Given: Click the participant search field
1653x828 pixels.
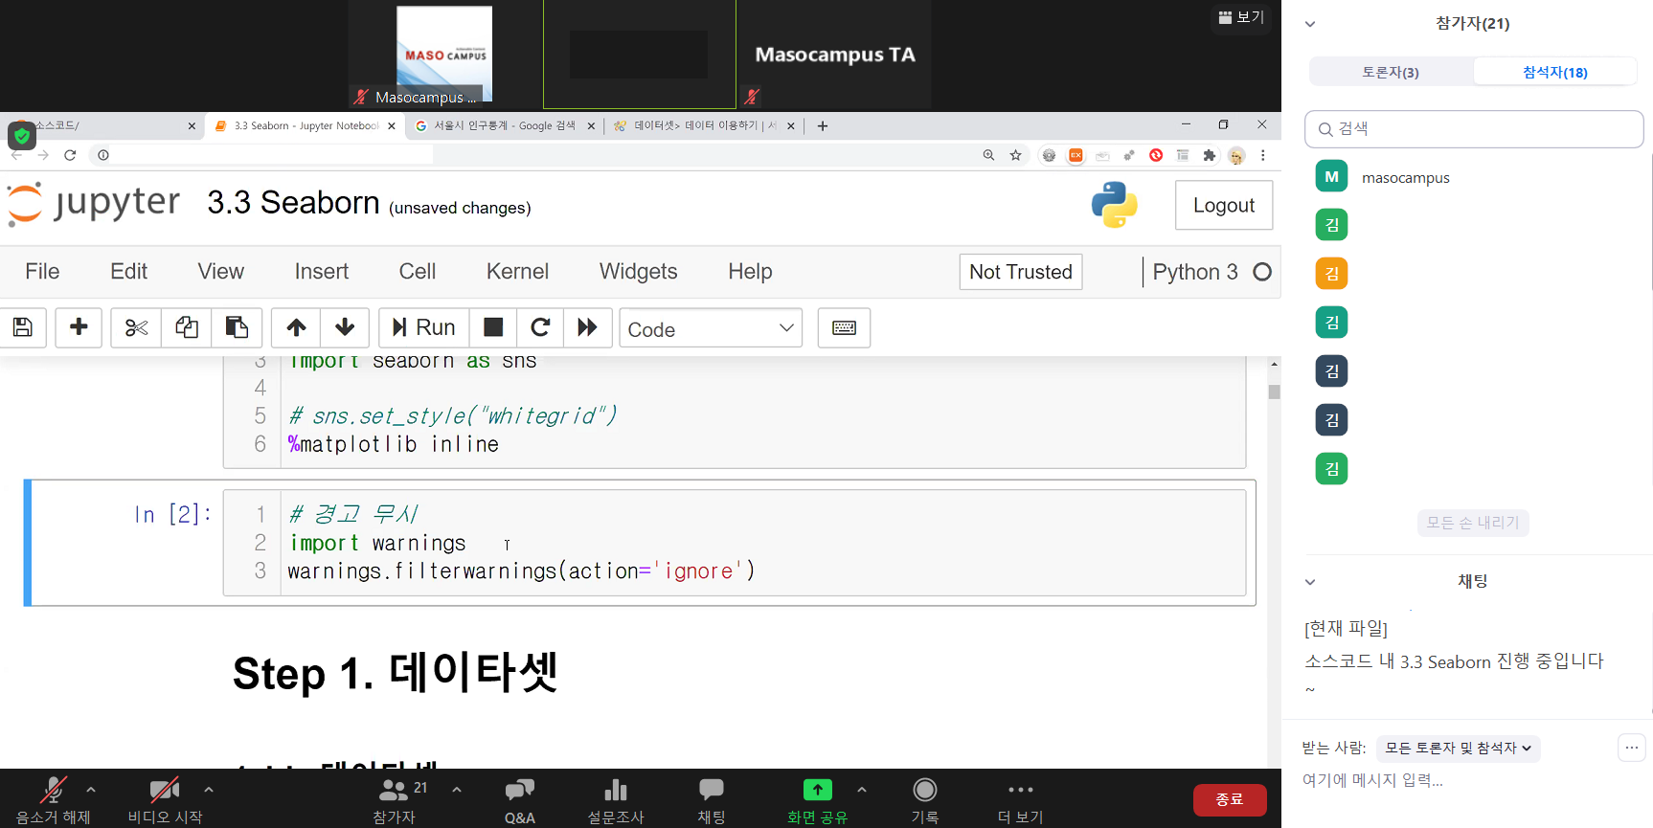Looking at the screenshot, I should click(x=1474, y=129).
